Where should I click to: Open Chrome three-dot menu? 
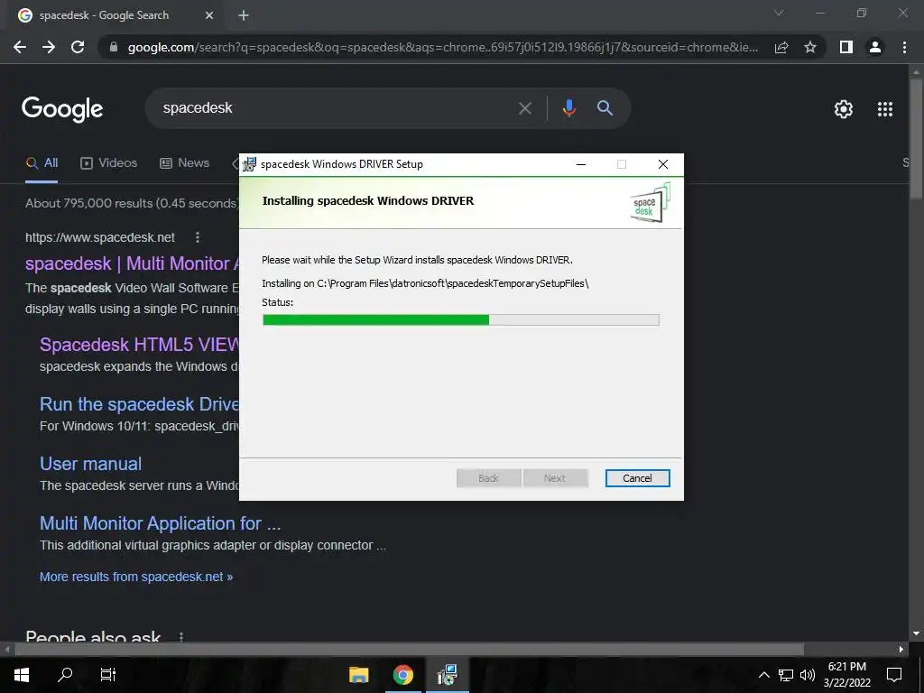[x=904, y=47]
